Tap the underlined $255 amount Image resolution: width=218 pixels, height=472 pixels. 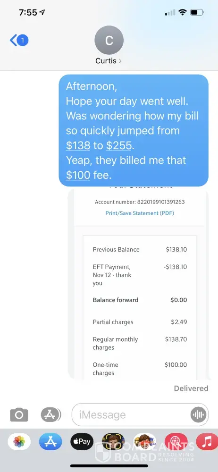click(118, 145)
